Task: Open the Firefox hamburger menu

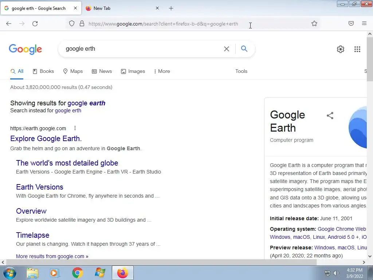Action: tap(364, 23)
